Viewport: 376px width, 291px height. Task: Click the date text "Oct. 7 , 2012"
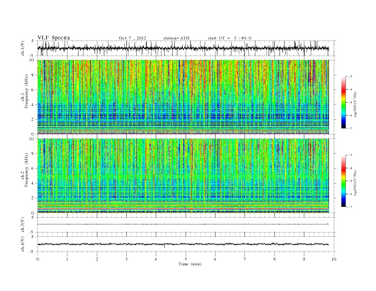(132, 38)
